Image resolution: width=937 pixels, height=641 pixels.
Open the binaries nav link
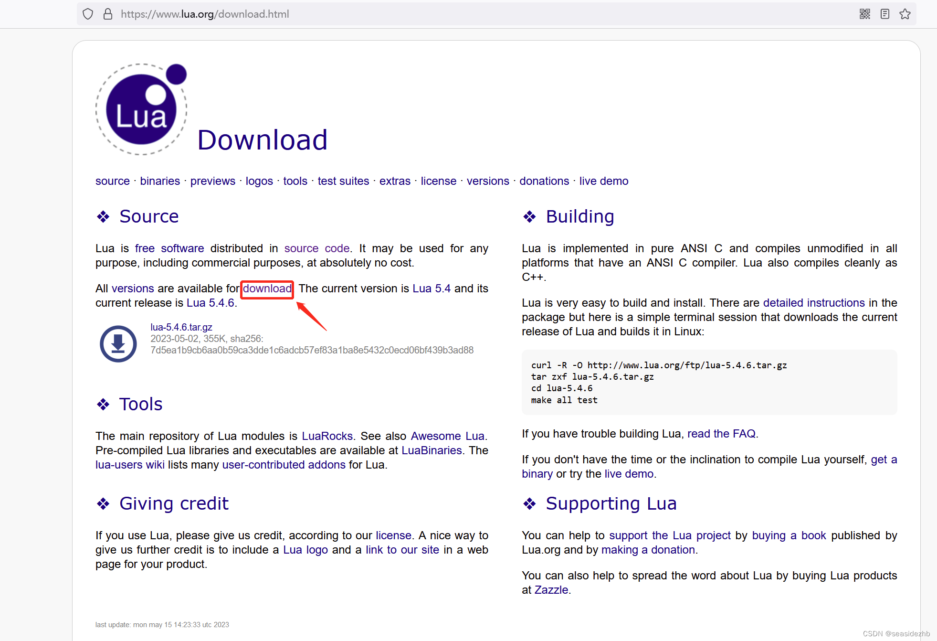(160, 181)
